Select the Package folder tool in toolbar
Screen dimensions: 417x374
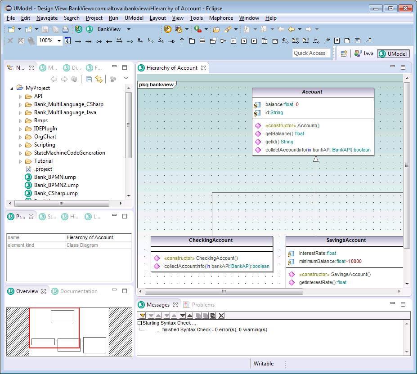(x=192, y=41)
